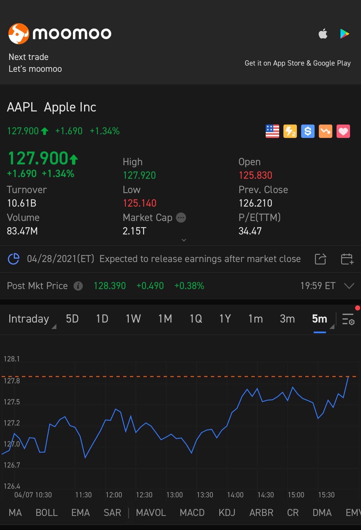Tap the Market Cap value 2.15T
The width and height of the screenshot is (361, 530).
point(135,231)
